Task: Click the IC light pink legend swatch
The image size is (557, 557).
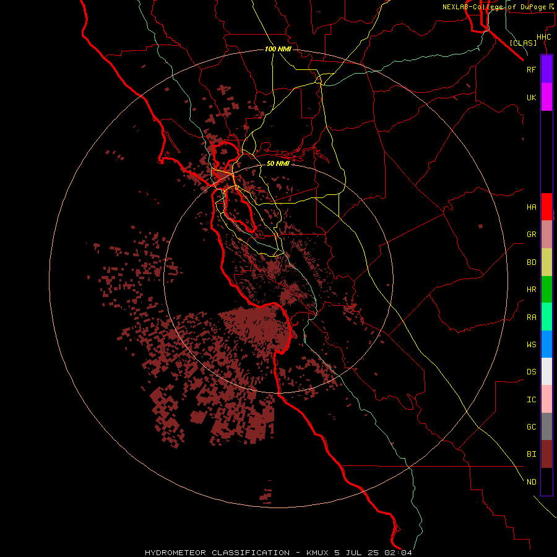Action: click(x=546, y=399)
